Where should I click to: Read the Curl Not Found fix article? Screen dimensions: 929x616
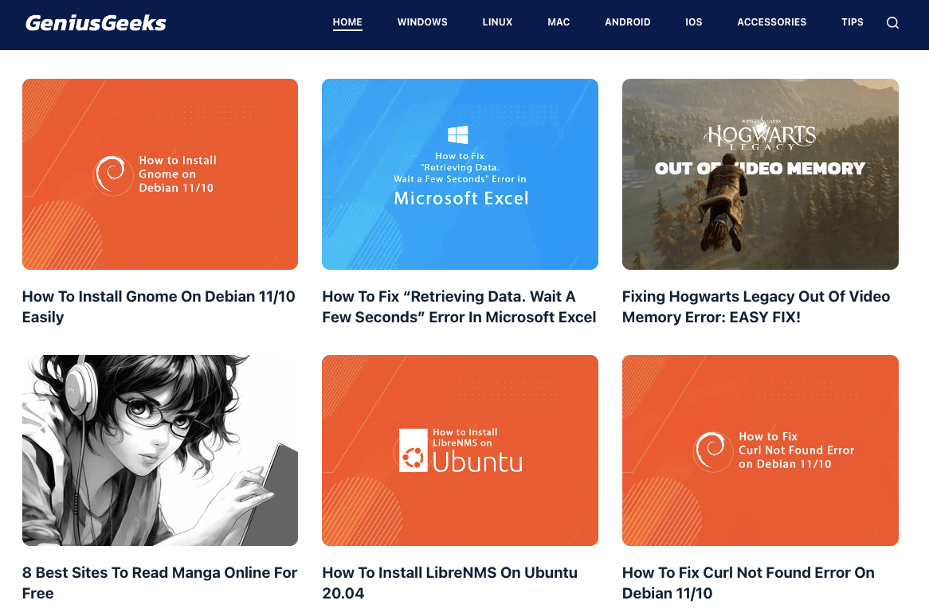pos(747,583)
